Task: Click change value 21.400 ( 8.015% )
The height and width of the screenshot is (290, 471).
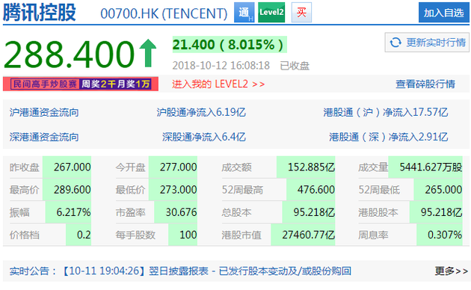Action: (x=230, y=44)
